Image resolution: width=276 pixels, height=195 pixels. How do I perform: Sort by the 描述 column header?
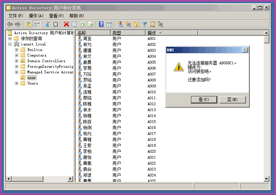click(x=172, y=33)
